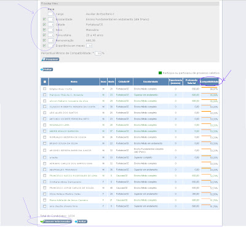This screenshot has height=227, width=246.
Task: Click the Experiência em meses value field
Action: pyautogui.click(x=89, y=46)
